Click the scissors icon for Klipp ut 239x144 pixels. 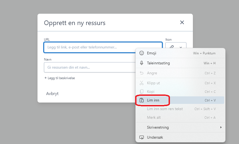[x=142, y=83]
